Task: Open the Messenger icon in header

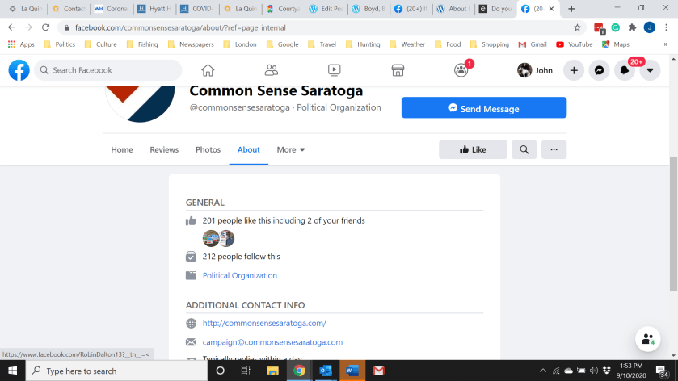Action: (599, 70)
